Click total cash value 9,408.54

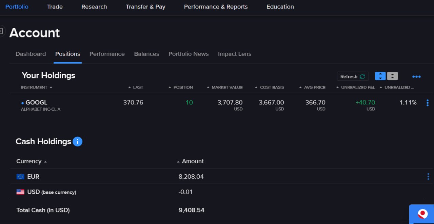[192, 210]
